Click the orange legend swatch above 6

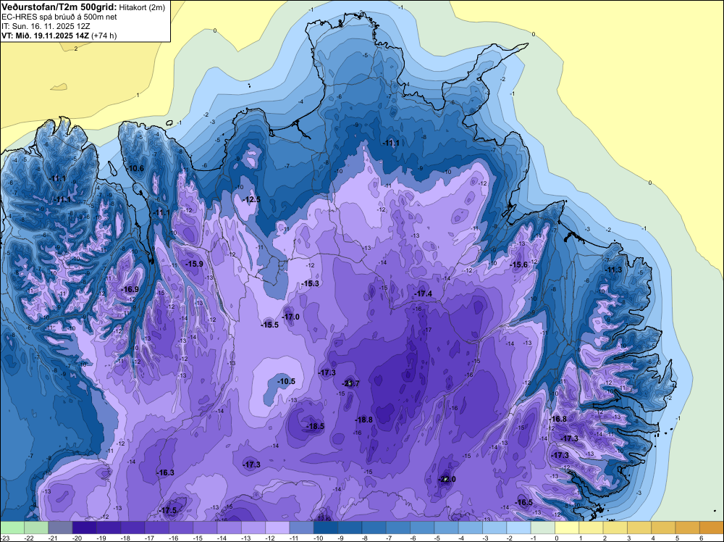click(711, 528)
